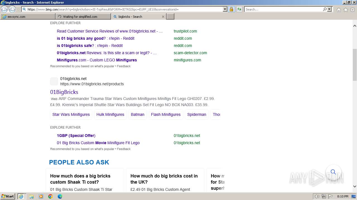
Task: Open a new tab
Action: tap(170, 17)
